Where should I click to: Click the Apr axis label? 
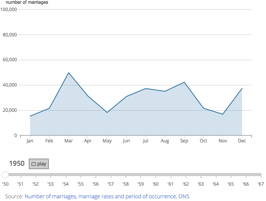point(88,141)
